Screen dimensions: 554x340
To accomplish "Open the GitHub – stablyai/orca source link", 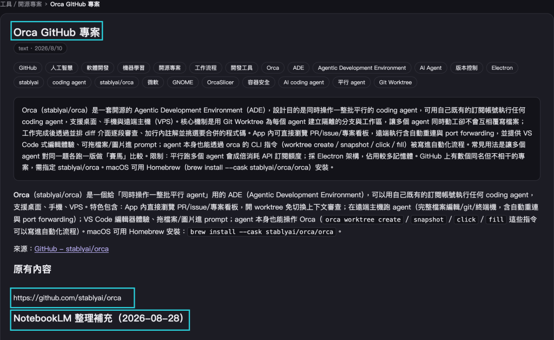I will (71, 249).
